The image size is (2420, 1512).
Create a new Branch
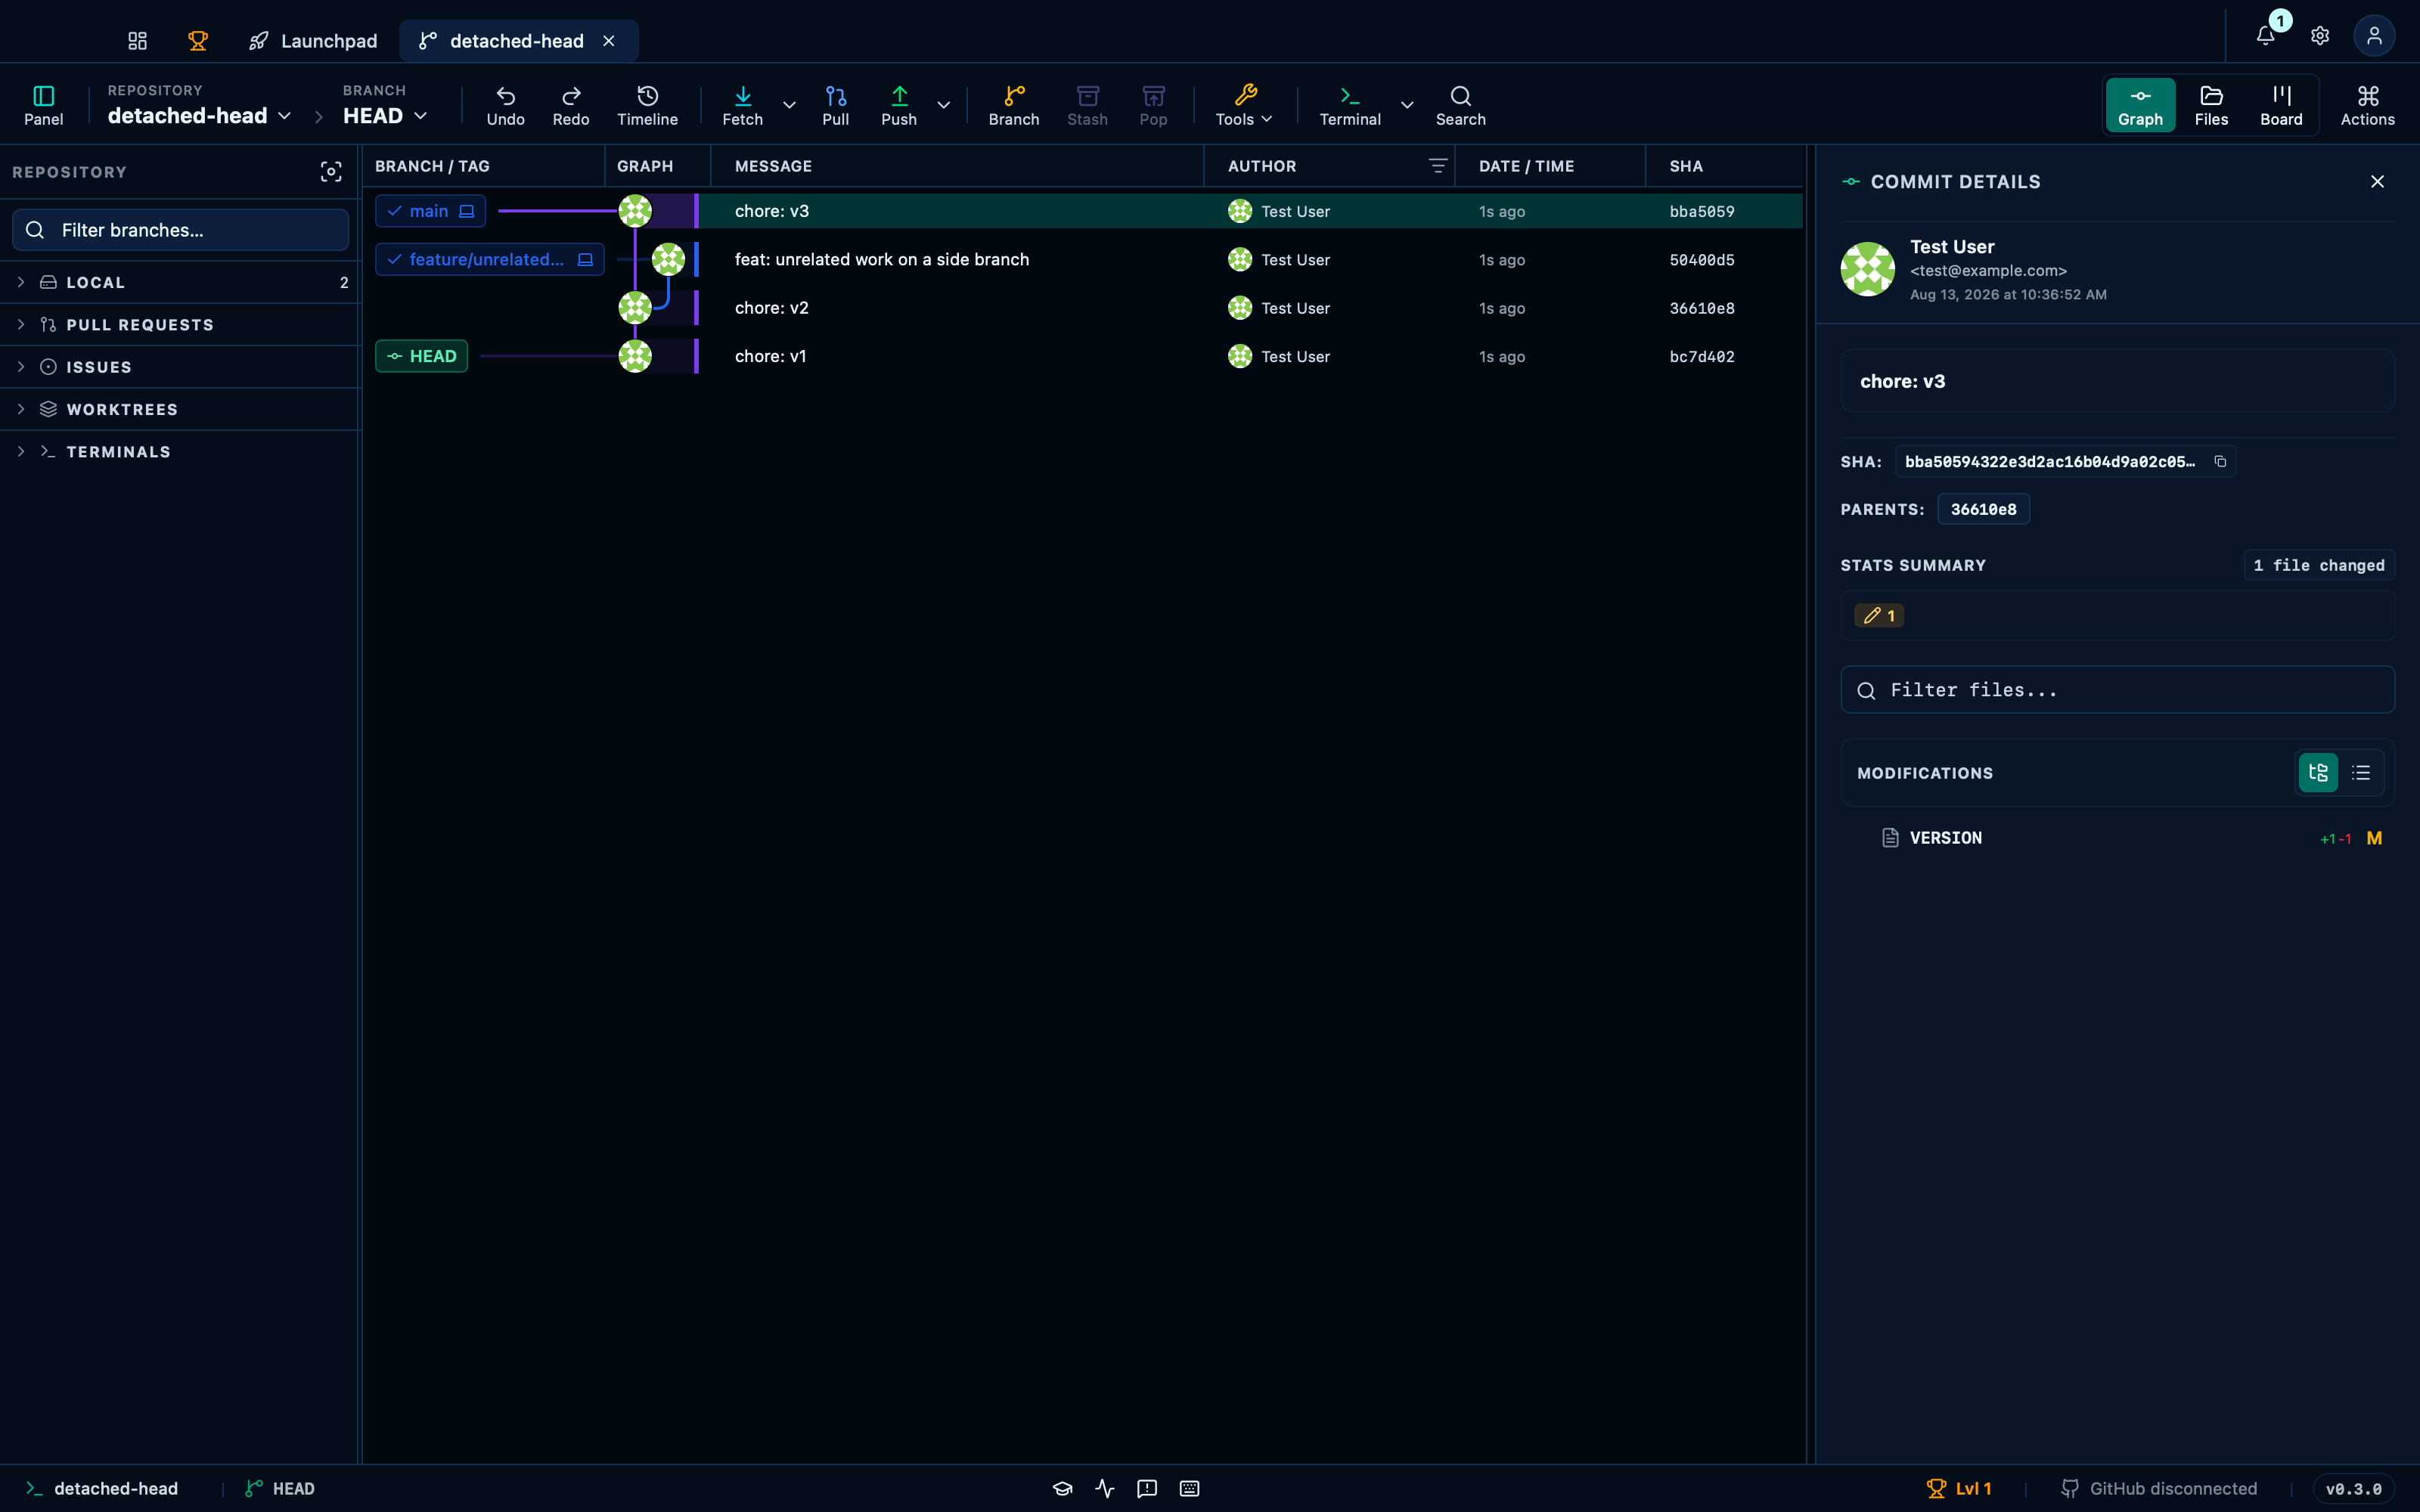coord(1014,105)
